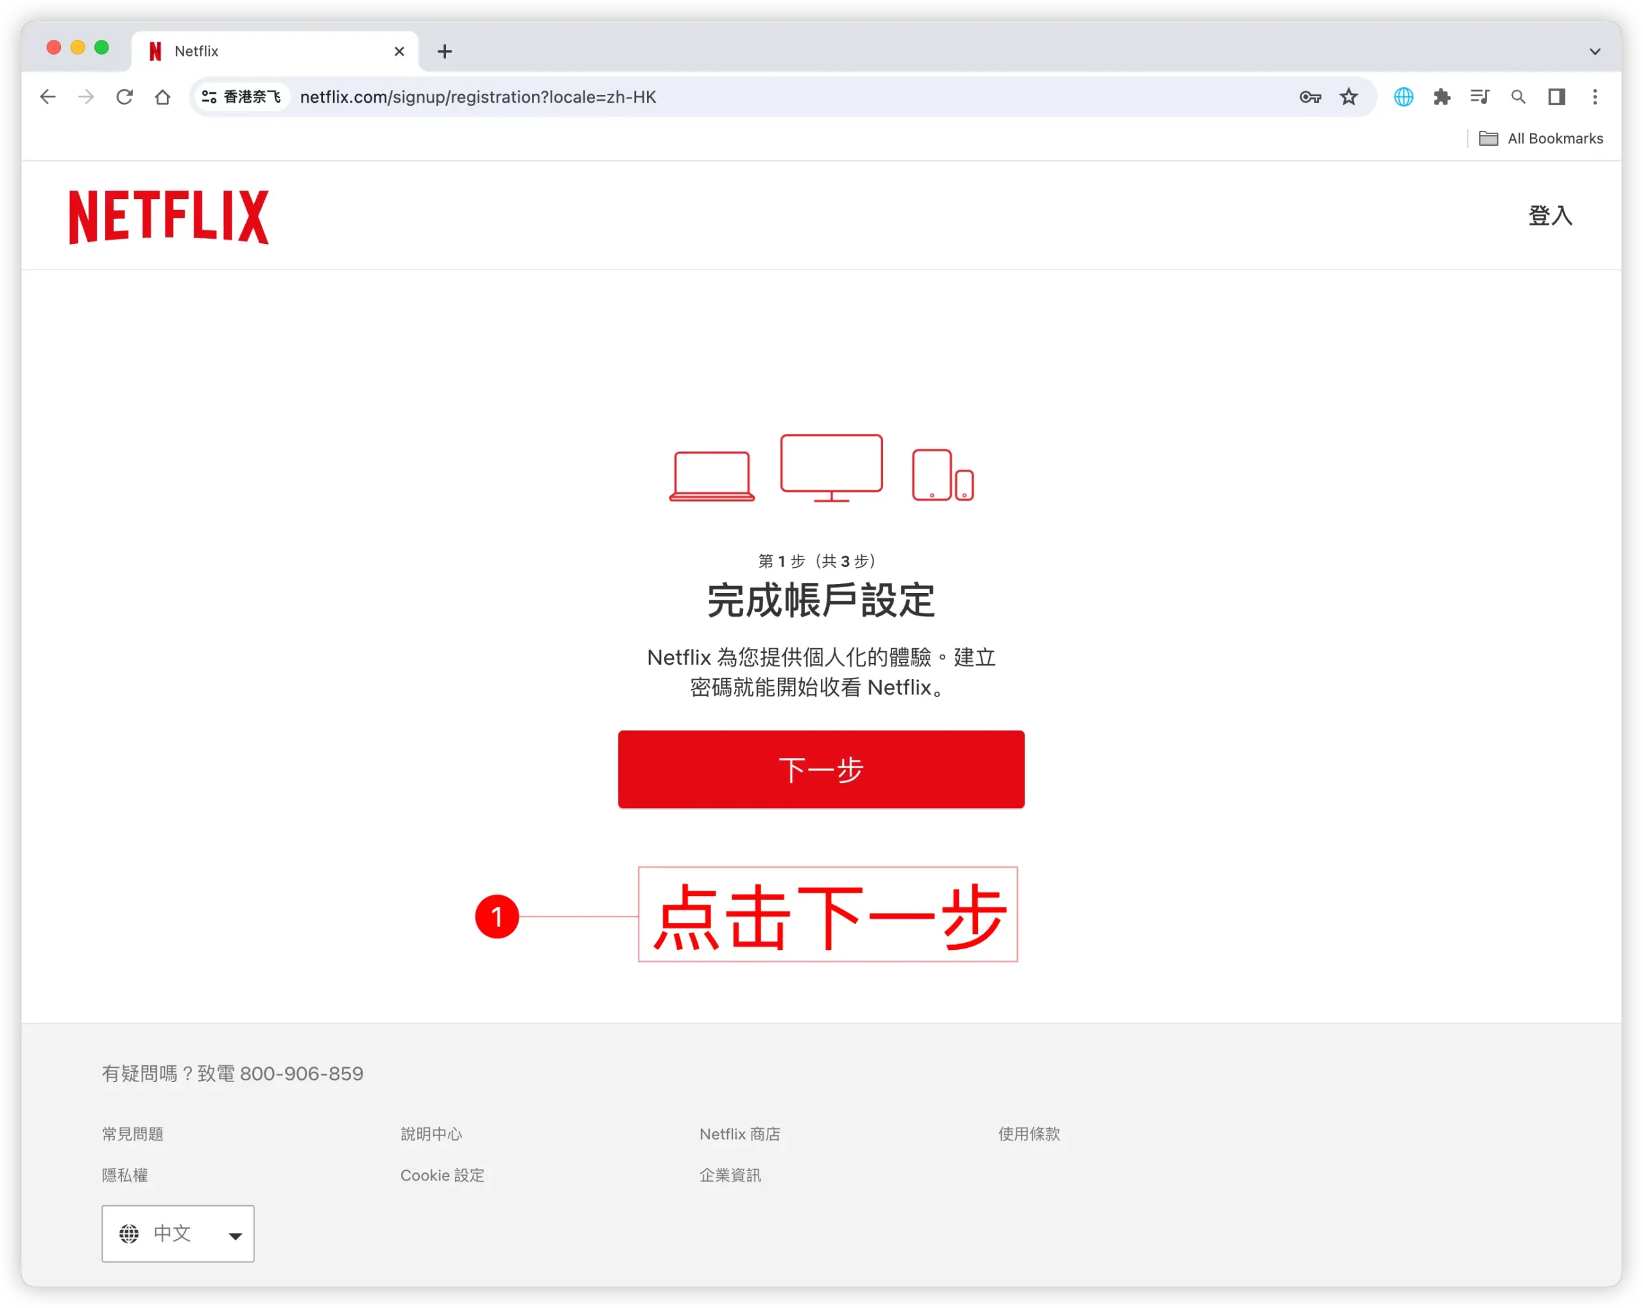Screen dimensions: 1643x1308
Task: Bookmark page with star icon
Action: point(1349,97)
